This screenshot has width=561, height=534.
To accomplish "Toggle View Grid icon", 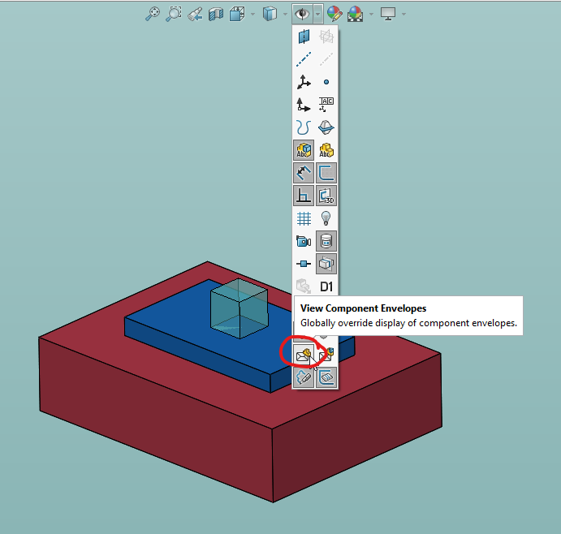I will point(304,218).
